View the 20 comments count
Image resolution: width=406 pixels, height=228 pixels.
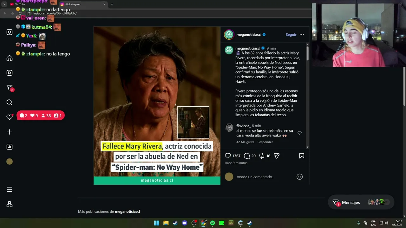point(253,156)
